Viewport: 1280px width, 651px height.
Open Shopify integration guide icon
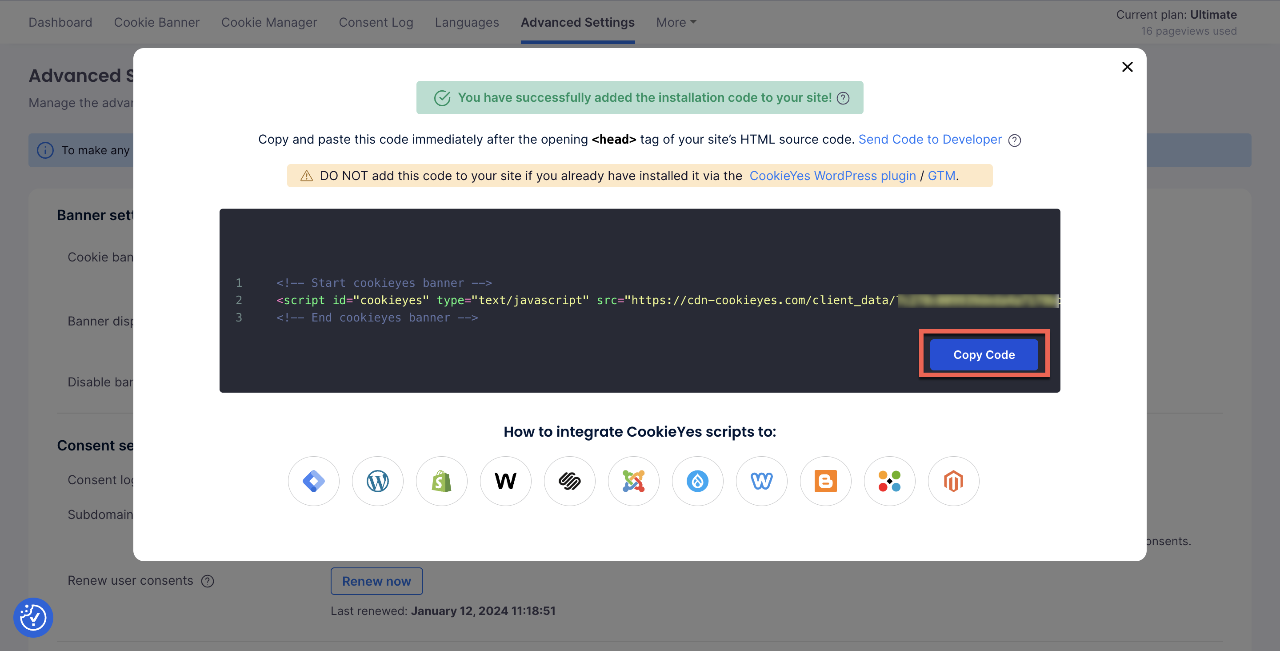(x=442, y=481)
